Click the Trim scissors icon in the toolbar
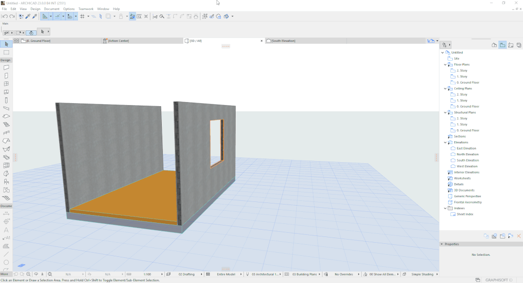The image size is (523, 283). click(x=155, y=16)
